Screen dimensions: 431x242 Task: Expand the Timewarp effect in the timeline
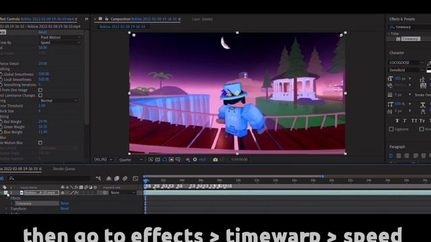point(11,204)
